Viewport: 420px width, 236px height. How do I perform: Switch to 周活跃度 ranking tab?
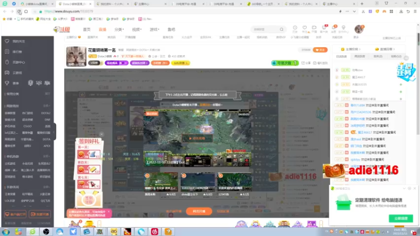pos(360,57)
